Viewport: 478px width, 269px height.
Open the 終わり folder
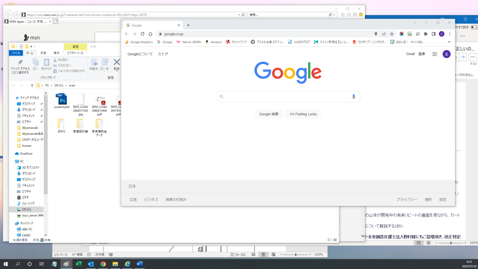(x=62, y=126)
